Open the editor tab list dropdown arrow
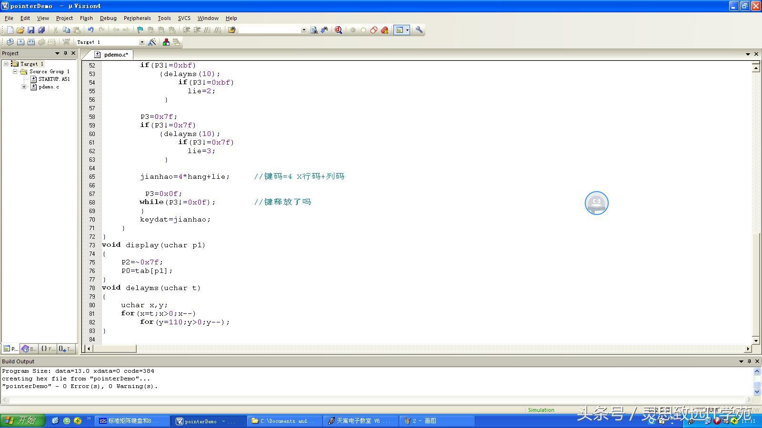Screen dimensions: 762x428 click(748, 54)
